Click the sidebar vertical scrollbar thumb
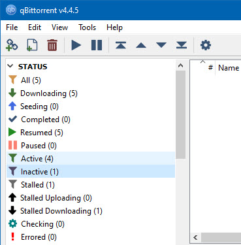Image resolution: width=241 pixels, height=245 pixels. pyautogui.click(x=180, y=114)
